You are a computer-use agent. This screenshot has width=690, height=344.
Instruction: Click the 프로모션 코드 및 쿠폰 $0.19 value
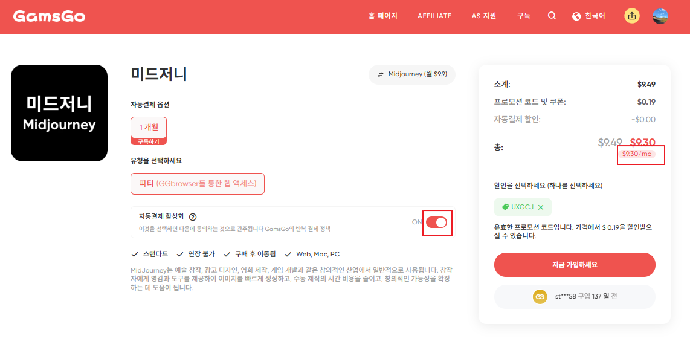[646, 102]
